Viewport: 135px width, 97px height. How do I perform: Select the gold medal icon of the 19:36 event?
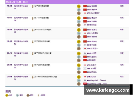coord(79,18)
